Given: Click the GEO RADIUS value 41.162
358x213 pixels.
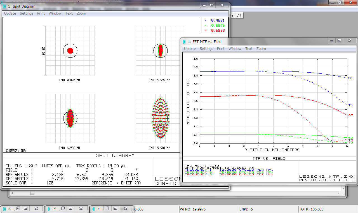Looking at the screenshot, I should (131, 179).
